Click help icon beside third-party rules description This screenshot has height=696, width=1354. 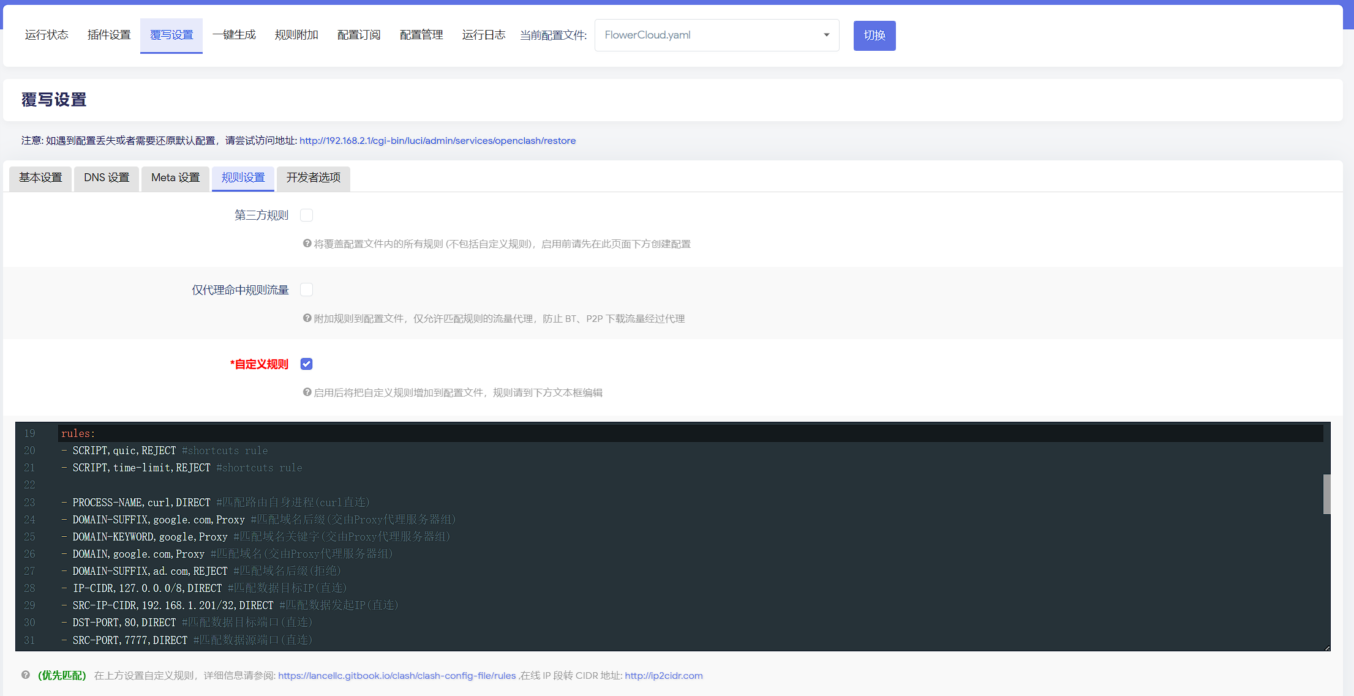tap(307, 244)
